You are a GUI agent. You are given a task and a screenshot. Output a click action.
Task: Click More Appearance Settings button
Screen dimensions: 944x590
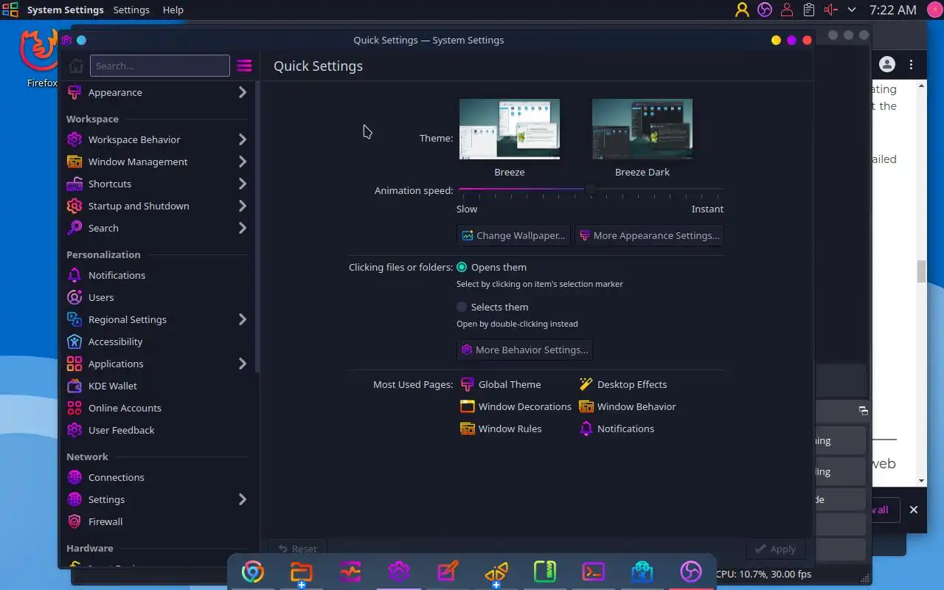click(649, 235)
